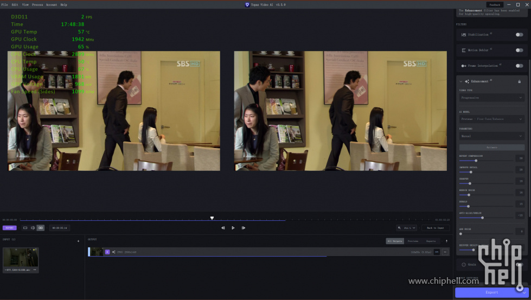Click the output row more options icon
The width and height of the screenshot is (531, 300).
(437, 252)
